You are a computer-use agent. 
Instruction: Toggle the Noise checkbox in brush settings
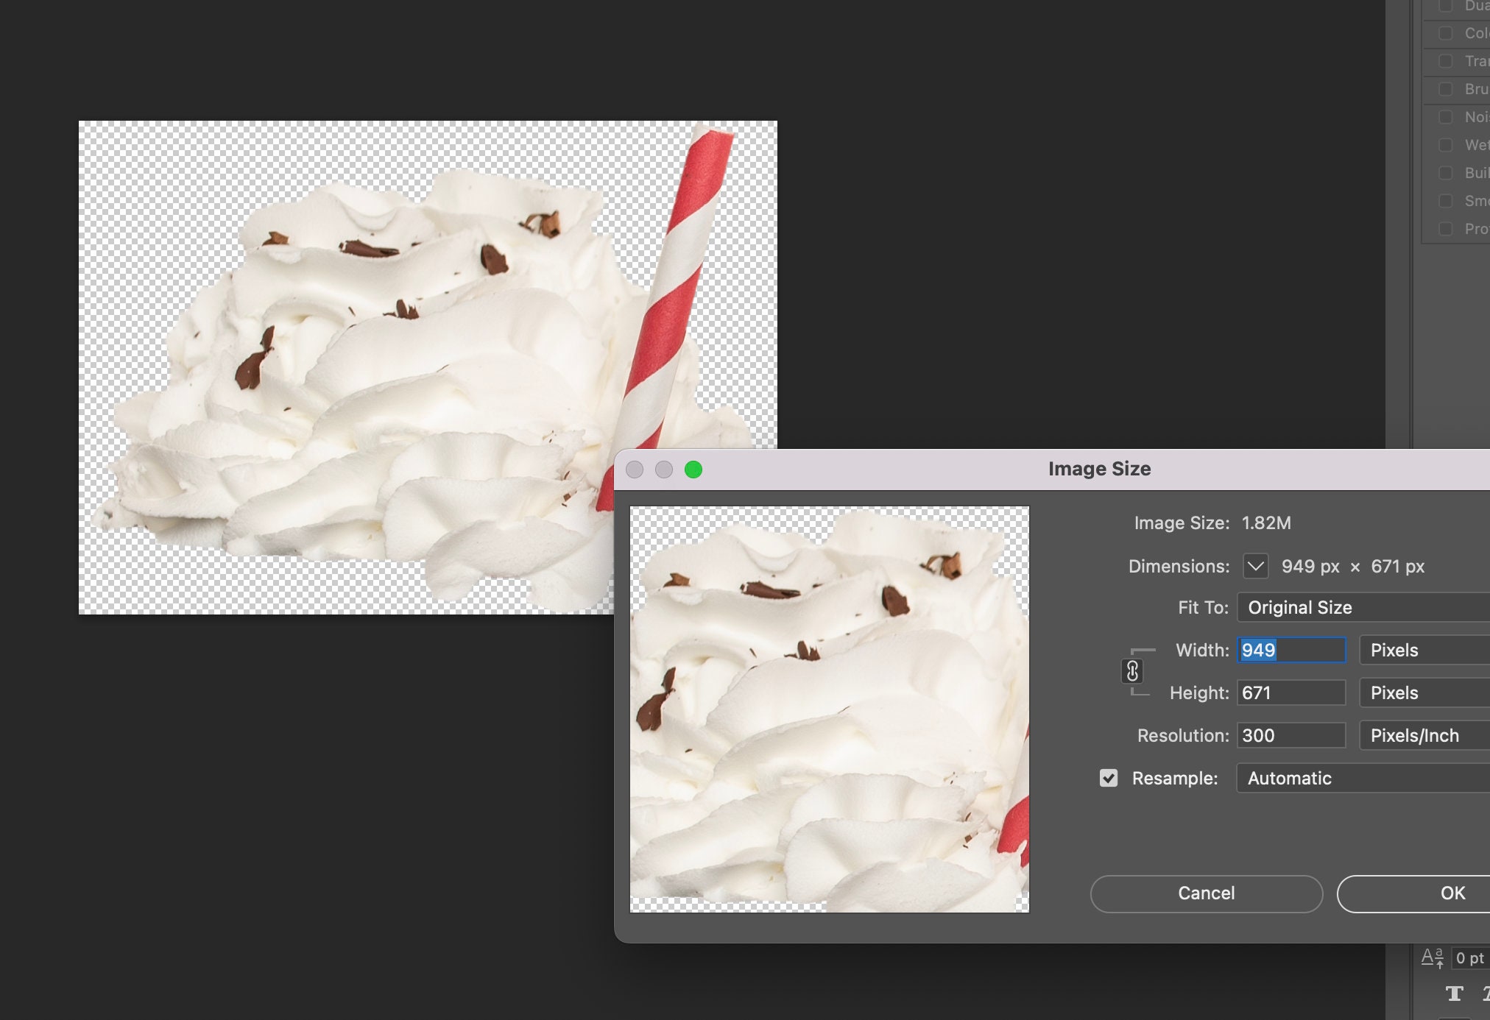point(1445,117)
